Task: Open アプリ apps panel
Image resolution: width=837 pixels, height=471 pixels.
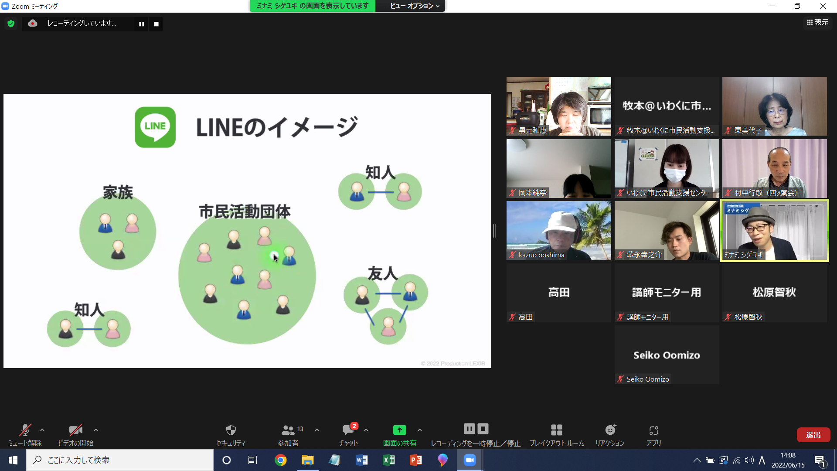Action: 653,435
